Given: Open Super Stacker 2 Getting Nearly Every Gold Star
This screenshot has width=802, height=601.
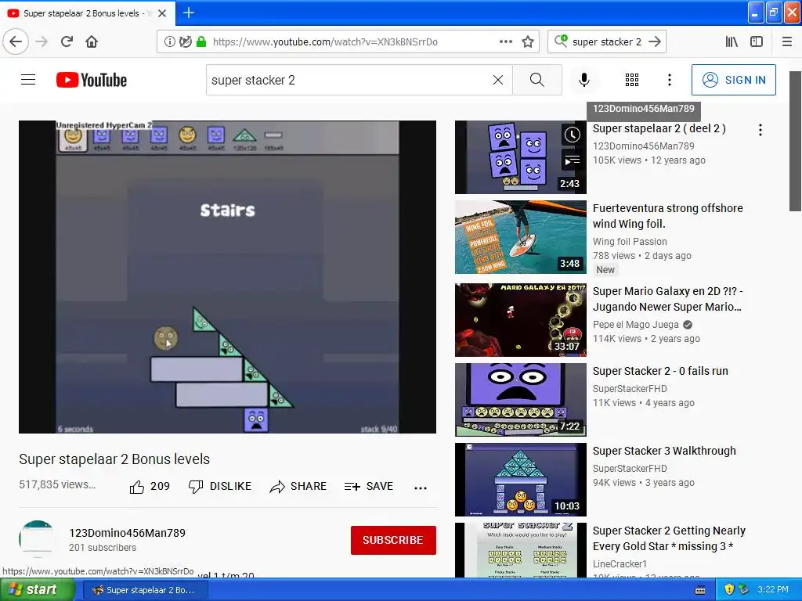Looking at the screenshot, I should click(669, 538).
